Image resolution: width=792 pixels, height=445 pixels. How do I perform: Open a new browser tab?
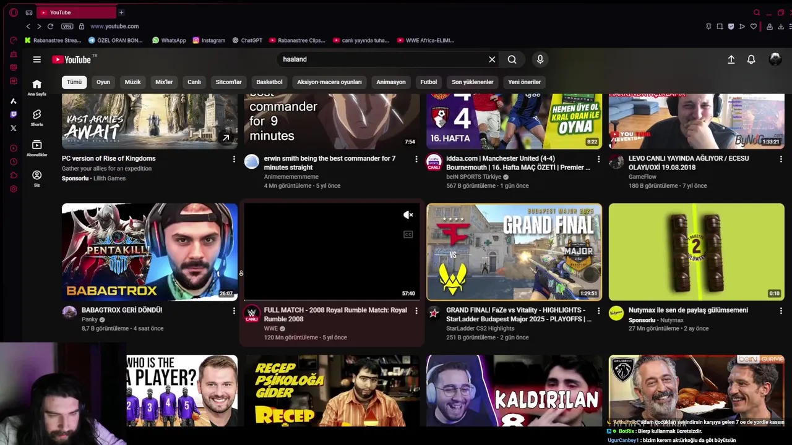(x=121, y=12)
